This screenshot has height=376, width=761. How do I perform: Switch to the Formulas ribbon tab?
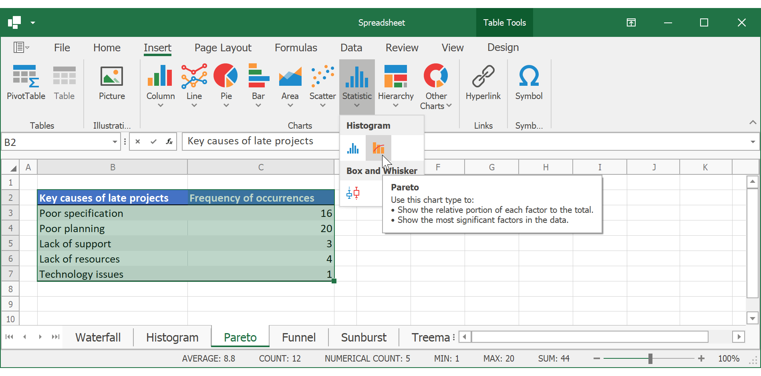click(x=296, y=48)
